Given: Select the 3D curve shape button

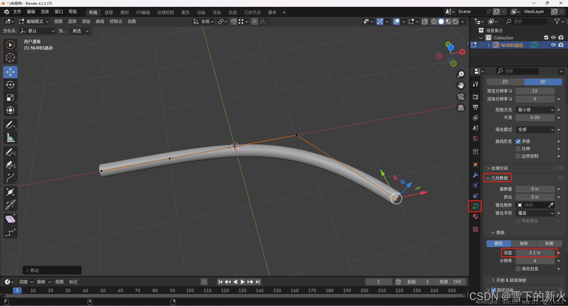Looking at the screenshot, I should pyautogui.click(x=543, y=82).
